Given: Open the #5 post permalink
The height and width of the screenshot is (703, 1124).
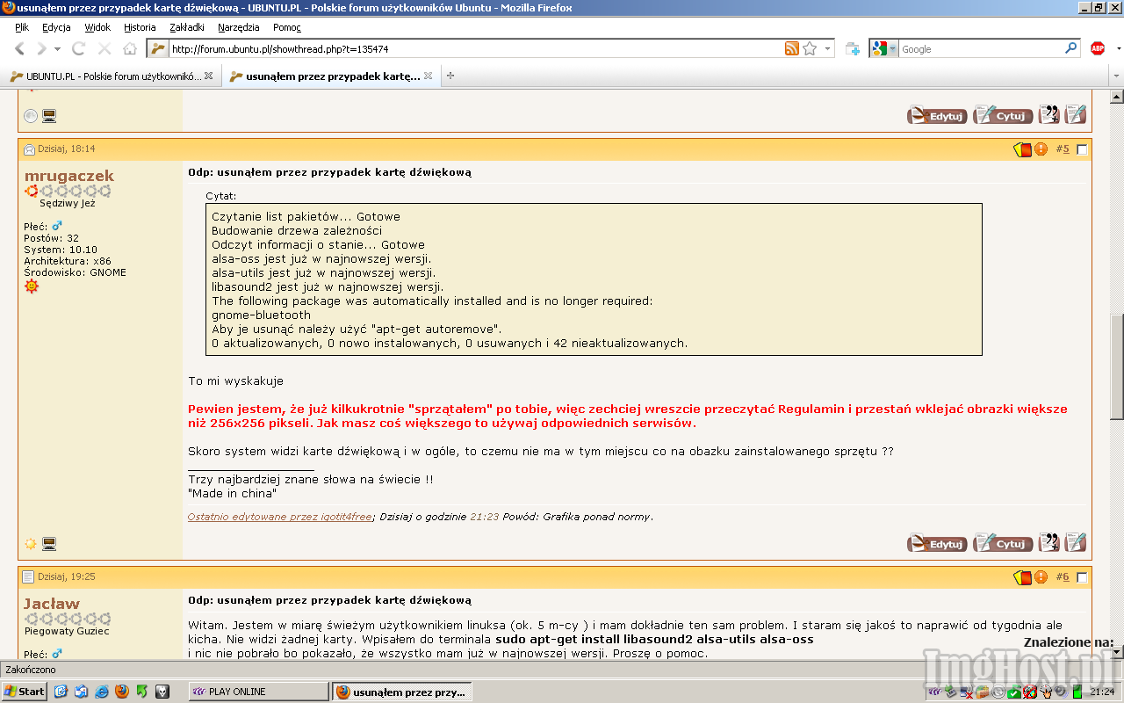Looking at the screenshot, I should coord(1063,149).
